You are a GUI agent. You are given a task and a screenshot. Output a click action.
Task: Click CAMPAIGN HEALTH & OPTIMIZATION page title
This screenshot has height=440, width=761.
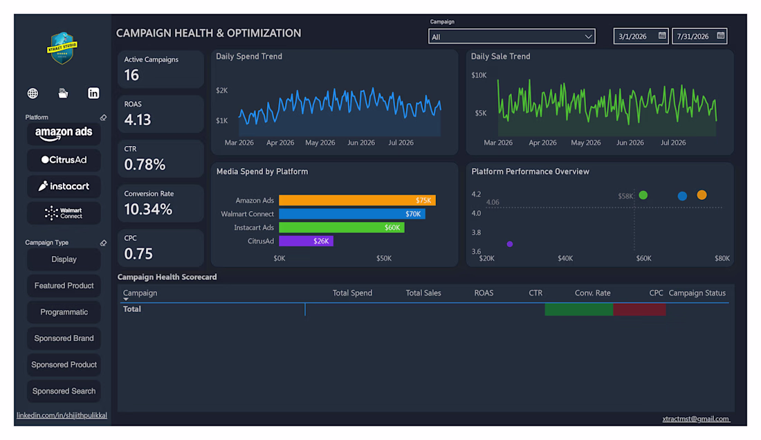pos(209,33)
